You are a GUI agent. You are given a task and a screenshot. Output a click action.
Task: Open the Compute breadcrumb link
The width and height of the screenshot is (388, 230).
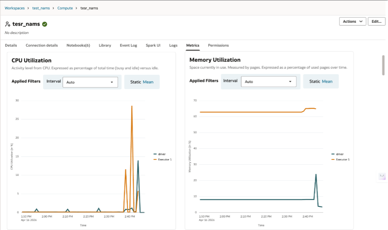coord(65,8)
